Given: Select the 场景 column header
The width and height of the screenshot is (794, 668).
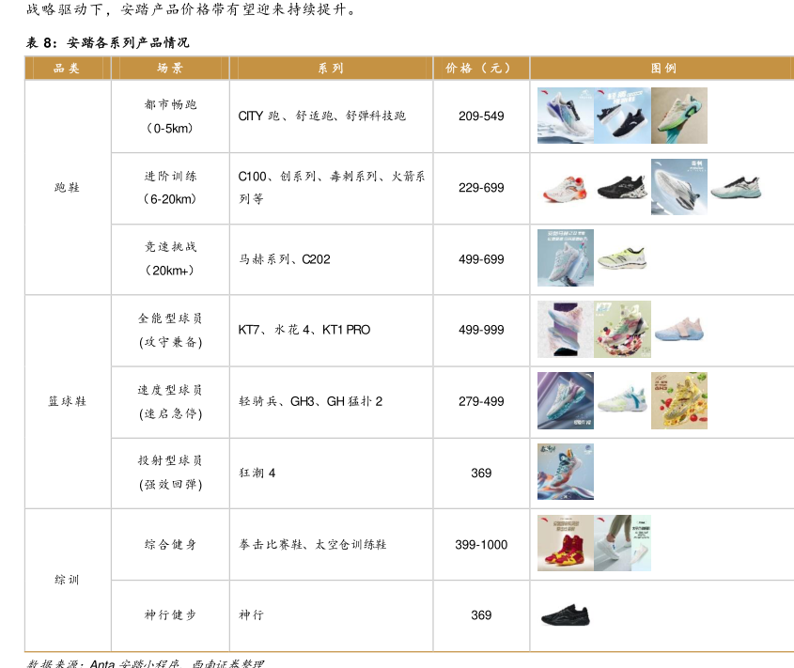Looking at the screenshot, I should point(170,69).
